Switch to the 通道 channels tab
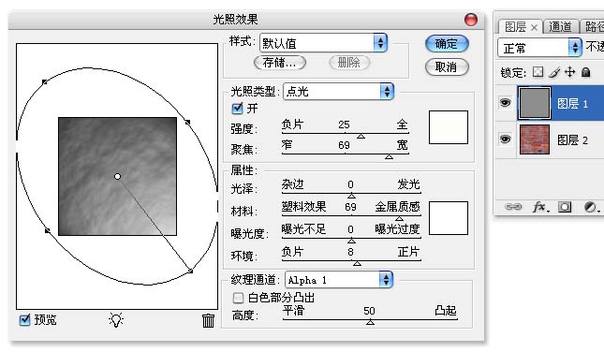Screen dimensions: 604x352 [x=560, y=26]
